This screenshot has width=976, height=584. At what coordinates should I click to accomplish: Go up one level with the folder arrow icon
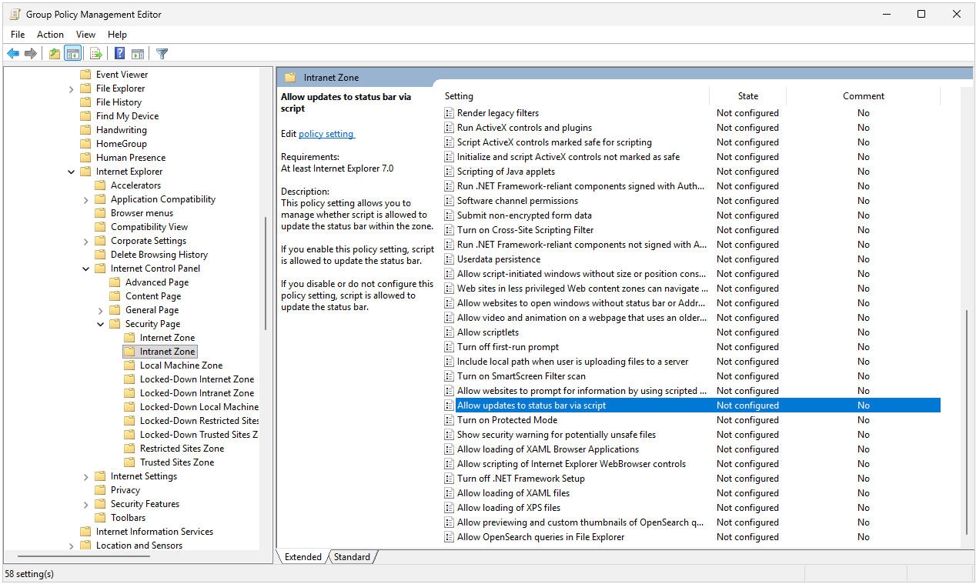coord(54,53)
